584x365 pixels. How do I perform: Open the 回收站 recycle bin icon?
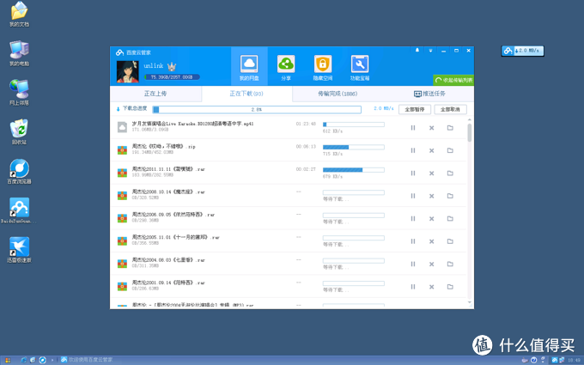pyautogui.click(x=19, y=132)
